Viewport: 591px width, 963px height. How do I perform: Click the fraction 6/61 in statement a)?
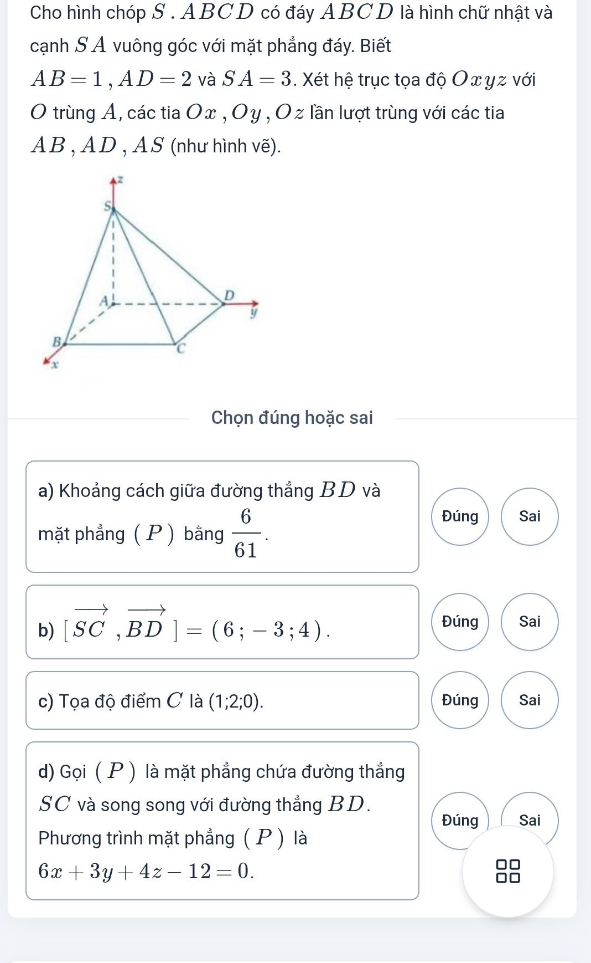tap(246, 533)
